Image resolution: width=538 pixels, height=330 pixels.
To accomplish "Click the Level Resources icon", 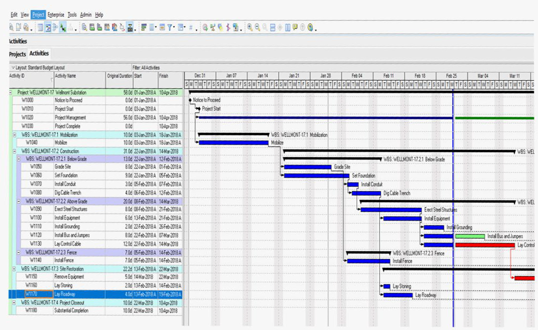I will 213,28.
